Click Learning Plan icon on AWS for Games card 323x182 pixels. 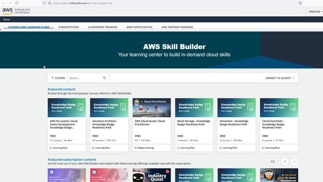(x=50, y=148)
